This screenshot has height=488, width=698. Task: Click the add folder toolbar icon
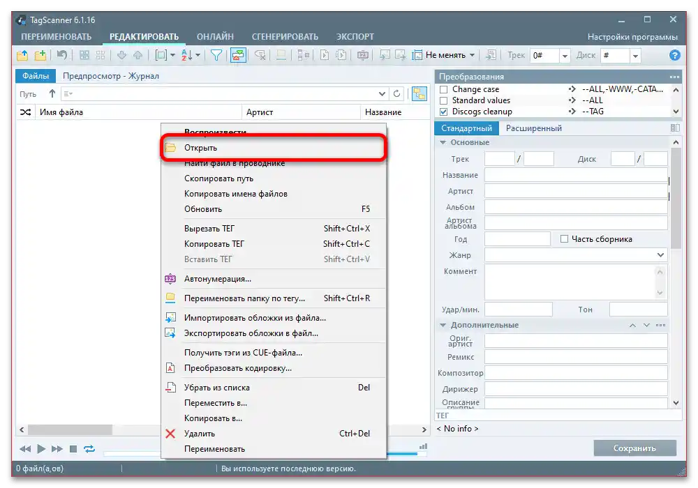tap(40, 55)
